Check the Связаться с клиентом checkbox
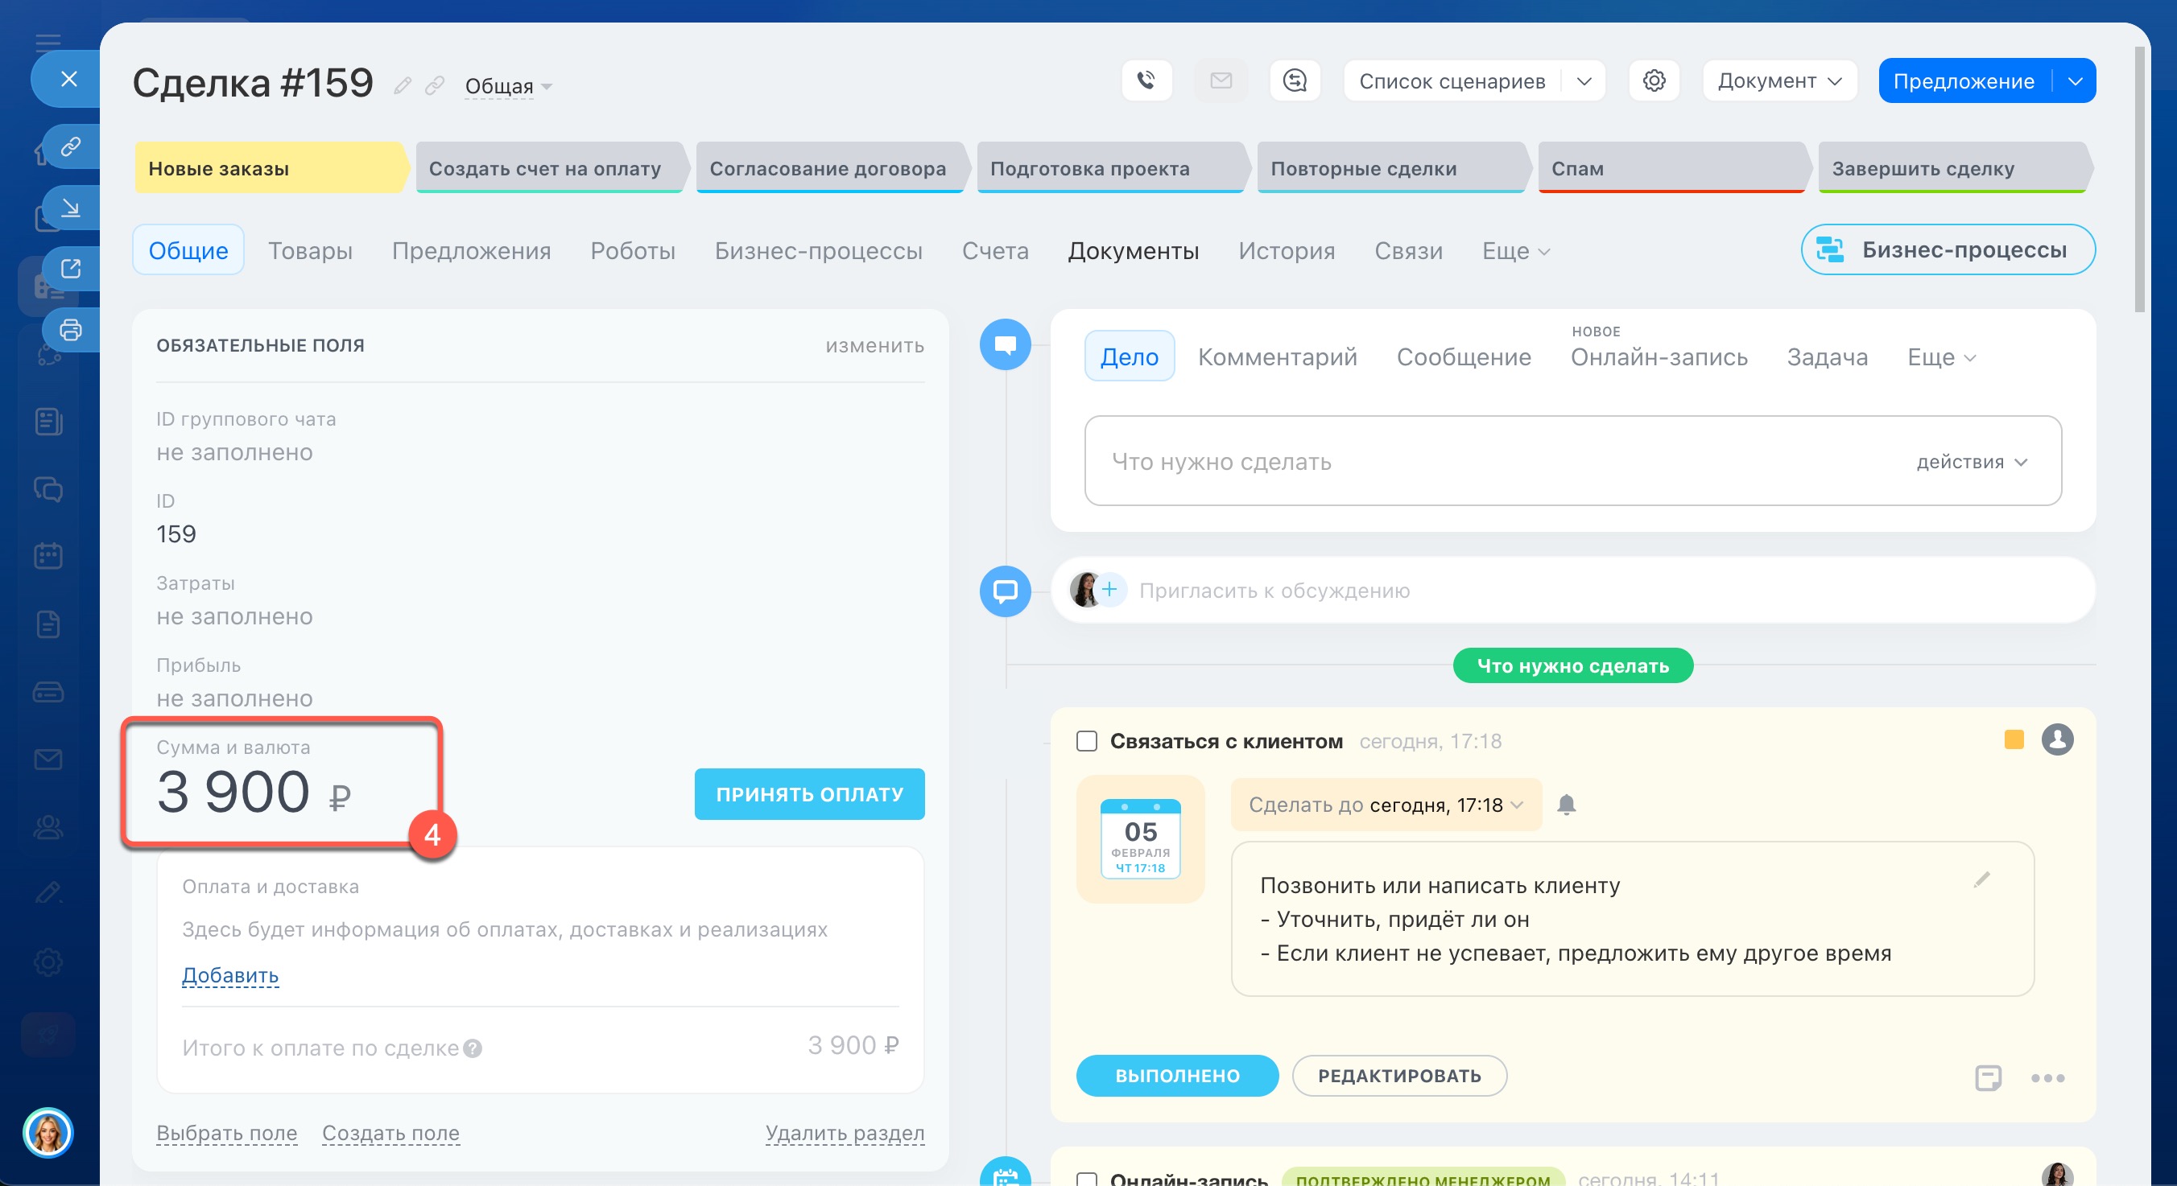2177x1186 pixels. [x=1087, y=741]
